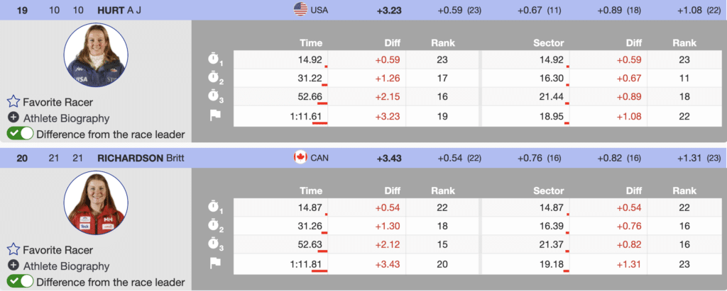Viewport: 727px width, 291px height.
Task: Toggle Hurt's Difference from the race leader switch
Action: point(20,134)
